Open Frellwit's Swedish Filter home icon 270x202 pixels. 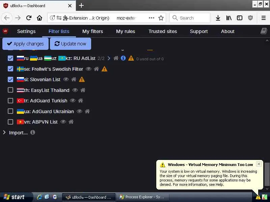97,69
